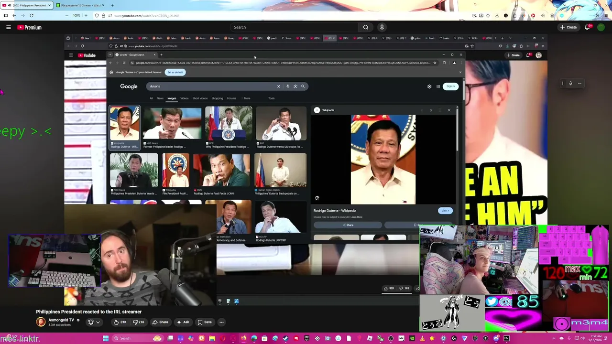Open Google Forums results tab
The image size is (612, 344).
231,98
